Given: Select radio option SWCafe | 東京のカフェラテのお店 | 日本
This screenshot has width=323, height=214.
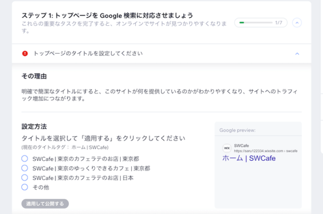Looking at the screenshot, I should pyautogui.click(x=25, y=177).
